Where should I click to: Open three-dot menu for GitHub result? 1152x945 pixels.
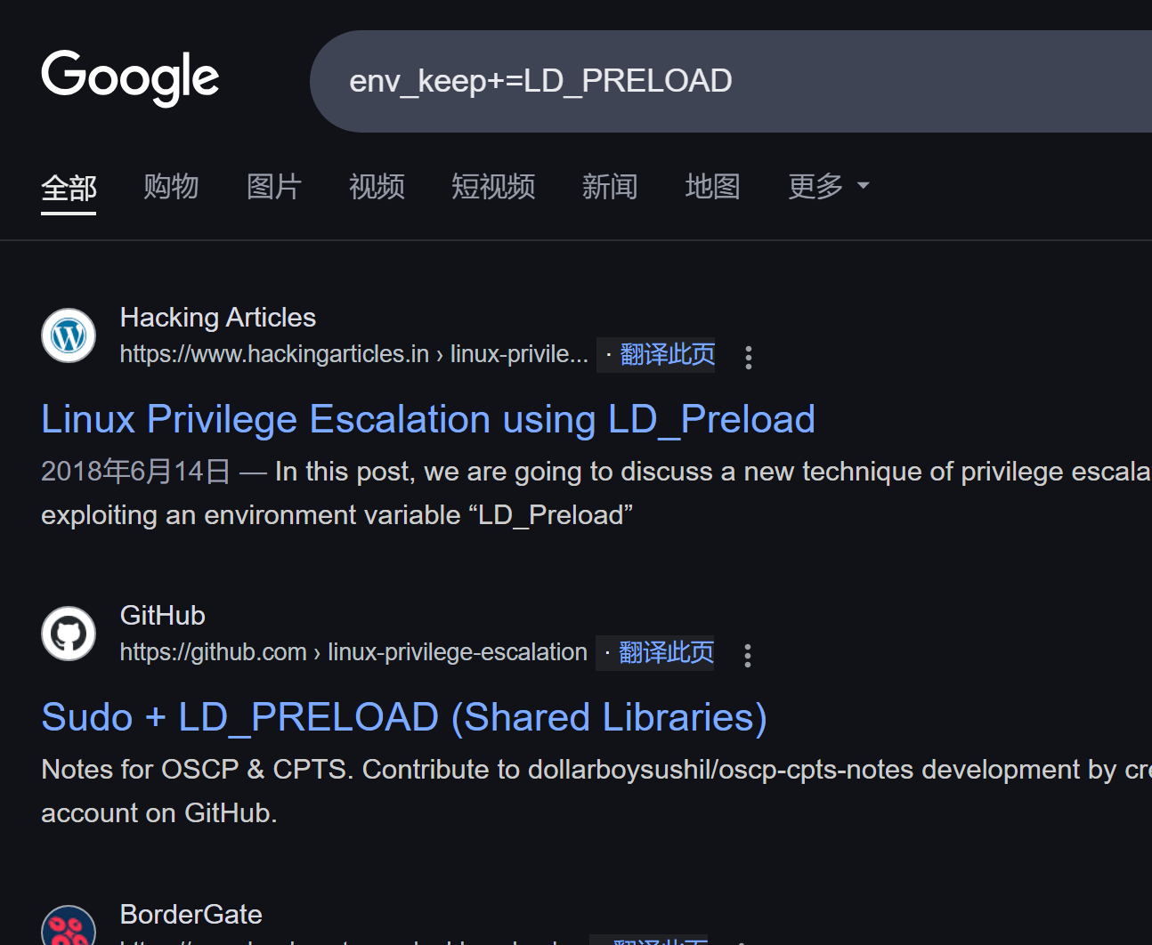(747, 655)
